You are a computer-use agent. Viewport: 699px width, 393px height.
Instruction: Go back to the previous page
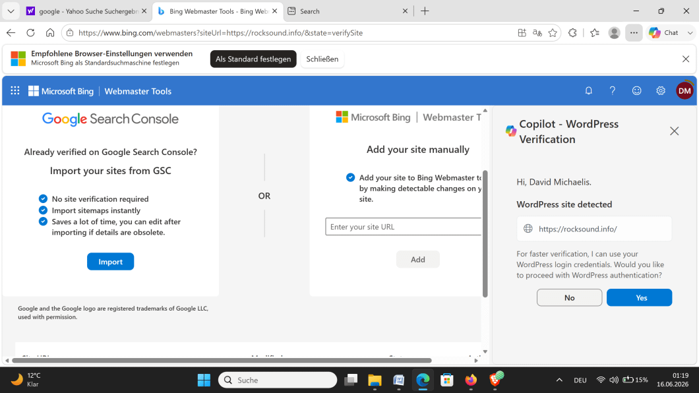click(11, 32)
